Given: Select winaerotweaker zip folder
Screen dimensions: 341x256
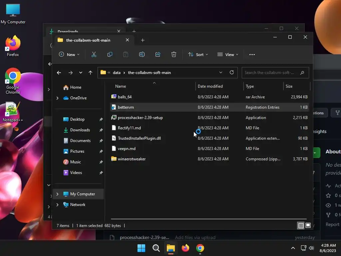Looking at the screenshot, I should [x=210, y=159].
